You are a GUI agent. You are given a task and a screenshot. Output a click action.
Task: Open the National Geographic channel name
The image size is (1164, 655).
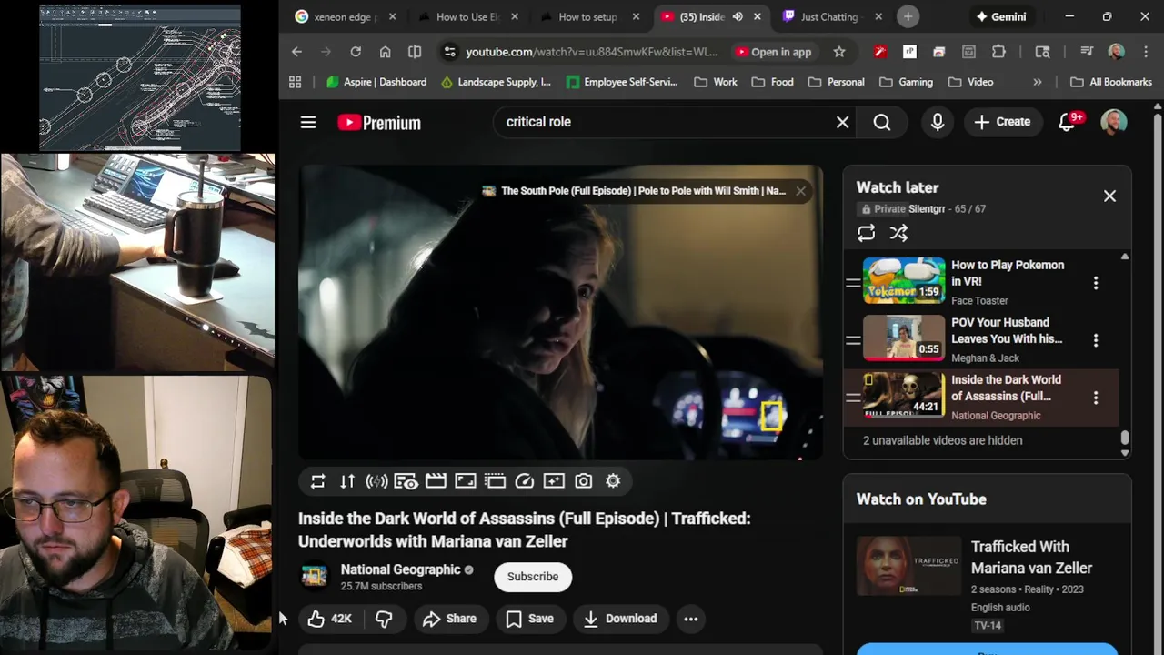tap(400, 569)
